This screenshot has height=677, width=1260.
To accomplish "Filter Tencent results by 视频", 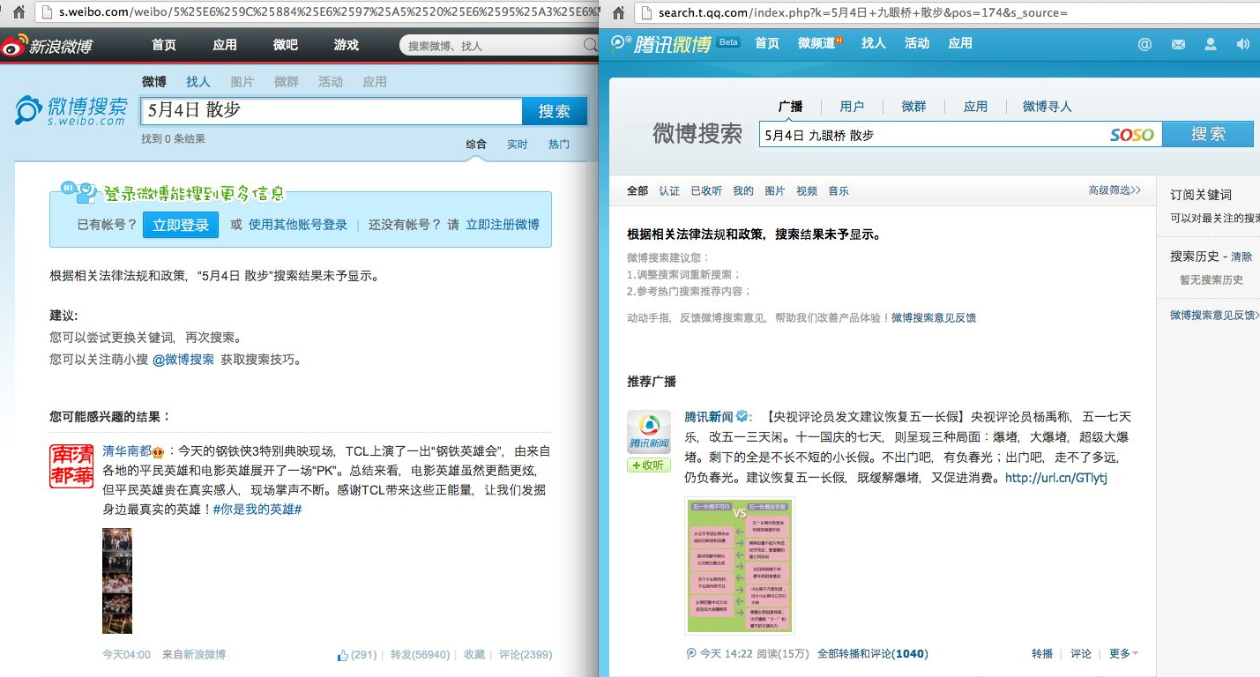I will point(807,191).
